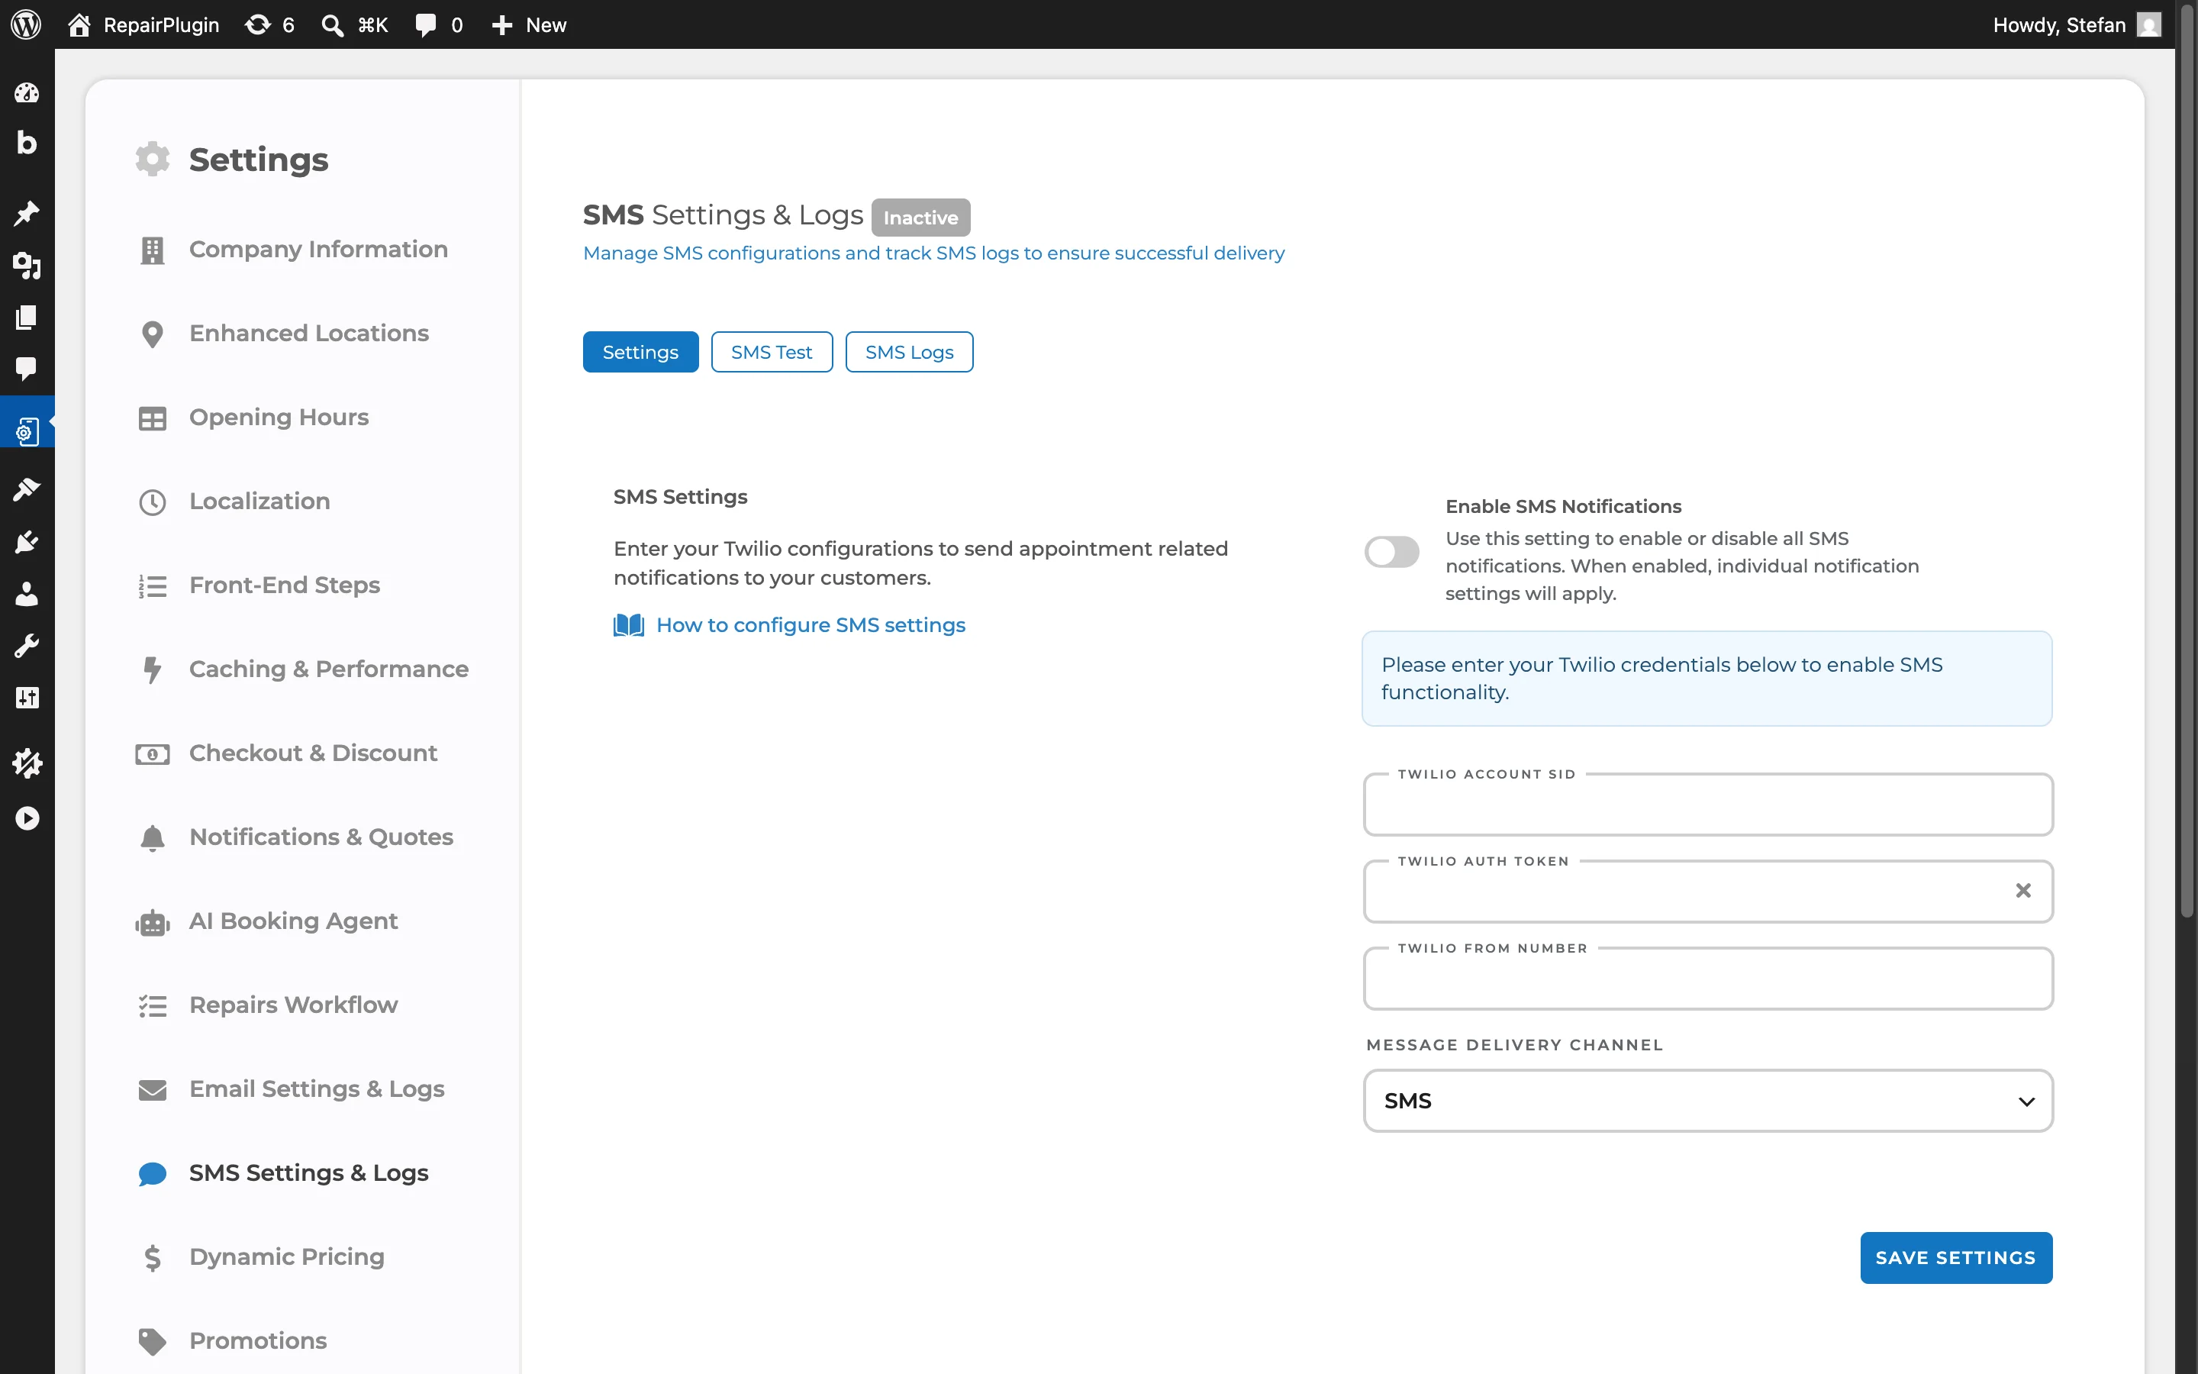Toggle Enable SMS Notifications switch

point(1391,552)
